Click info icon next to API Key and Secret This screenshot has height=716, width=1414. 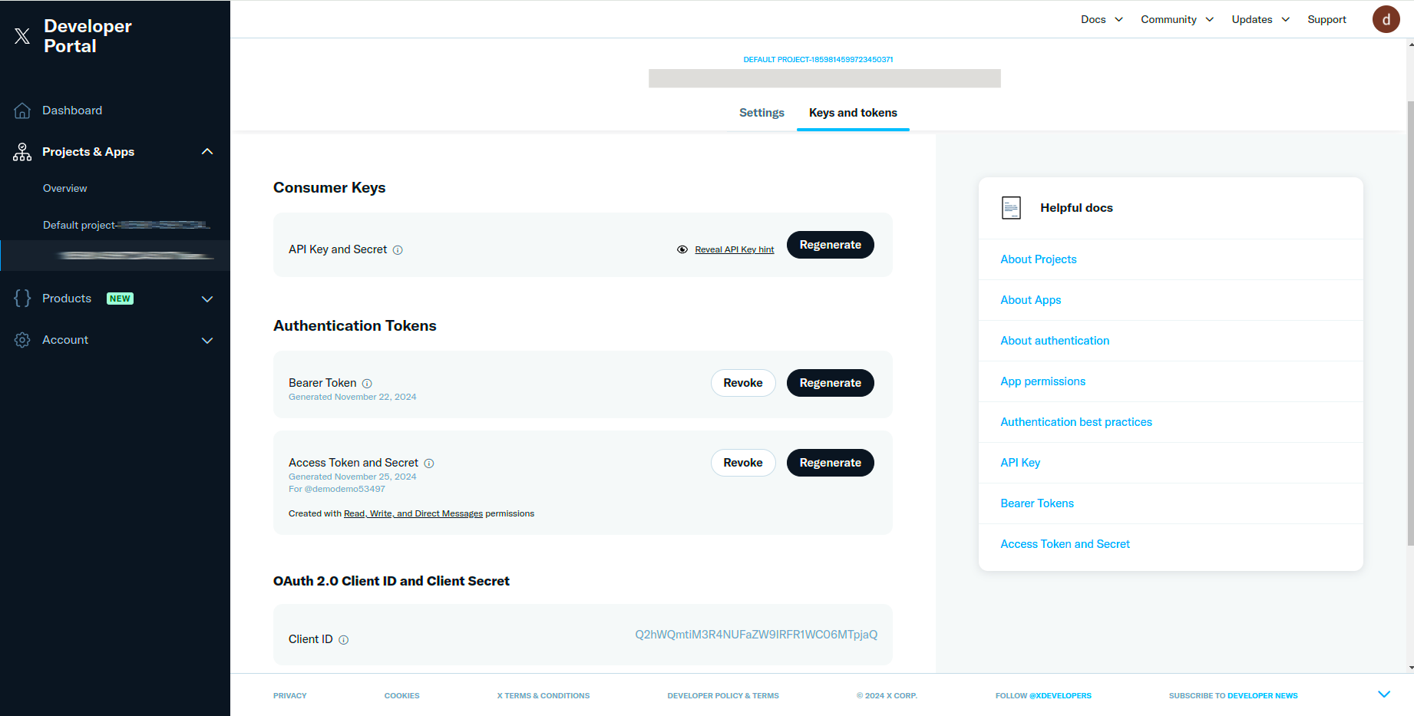point(398,250)
